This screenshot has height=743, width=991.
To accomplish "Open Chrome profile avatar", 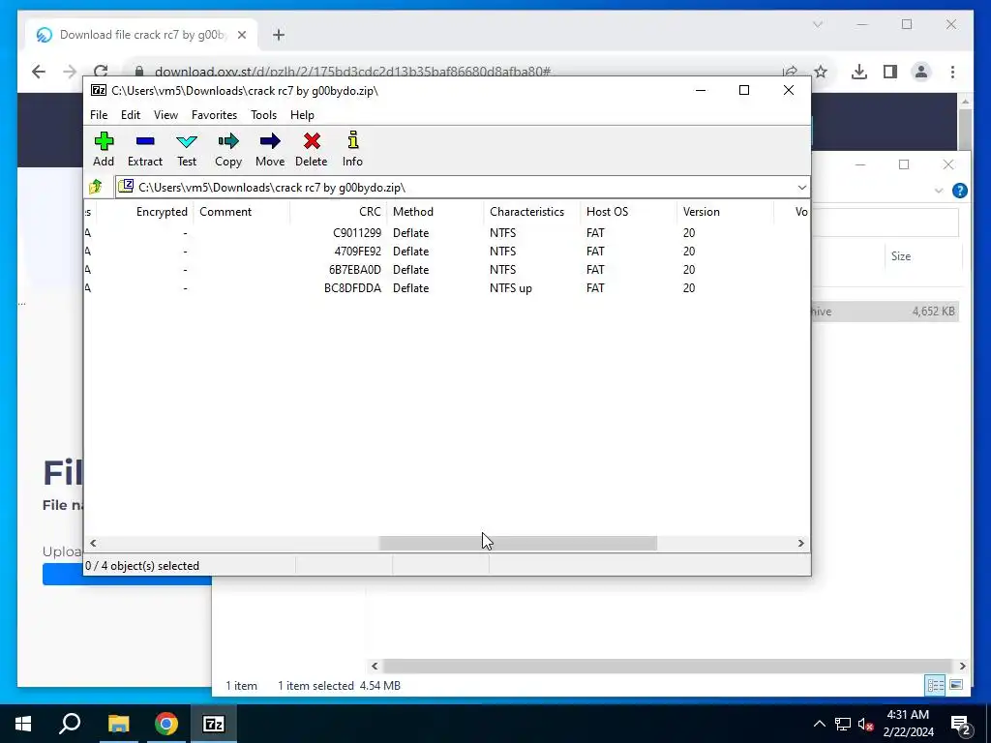I will pos(921,72).
